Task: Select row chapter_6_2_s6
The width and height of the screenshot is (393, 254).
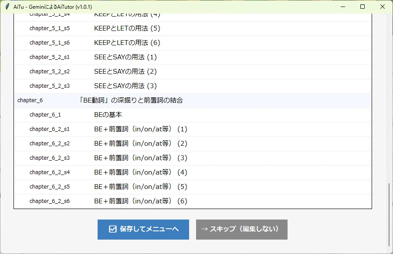Action: click(193, 201)
